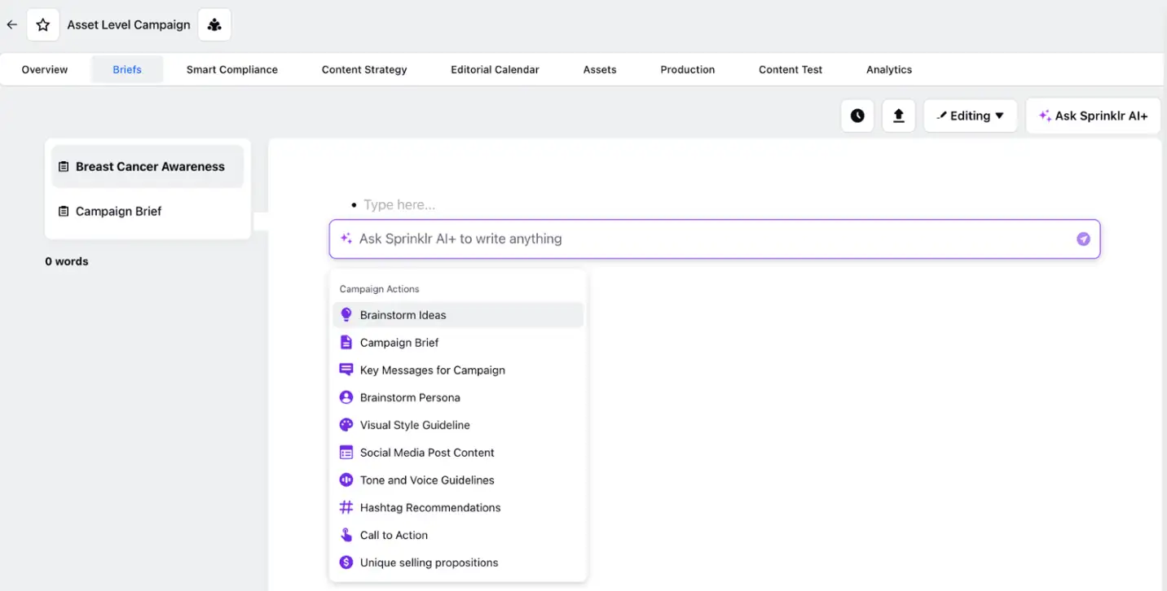Click the collaborators icon beside campaign title

214,24
